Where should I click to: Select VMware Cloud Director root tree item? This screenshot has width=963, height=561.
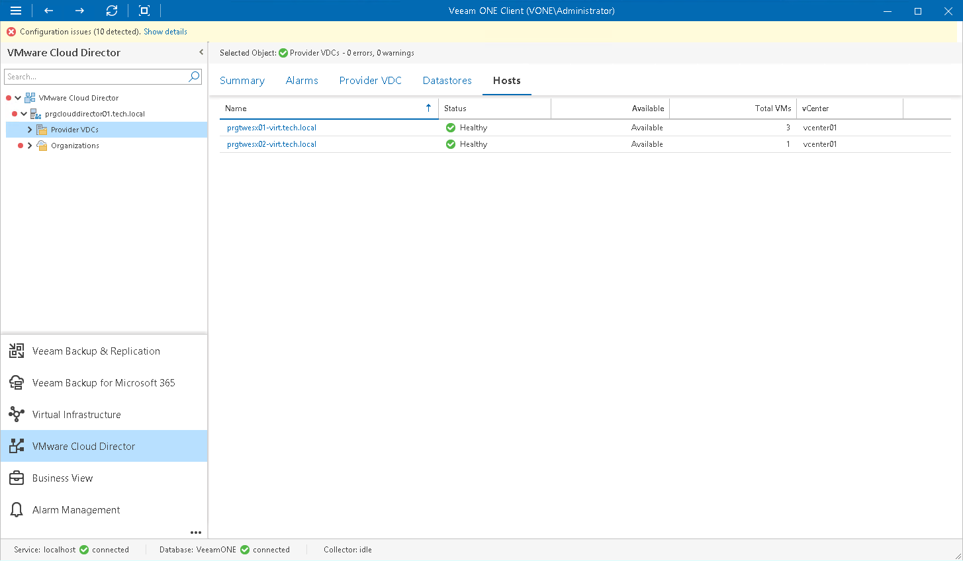79,98
